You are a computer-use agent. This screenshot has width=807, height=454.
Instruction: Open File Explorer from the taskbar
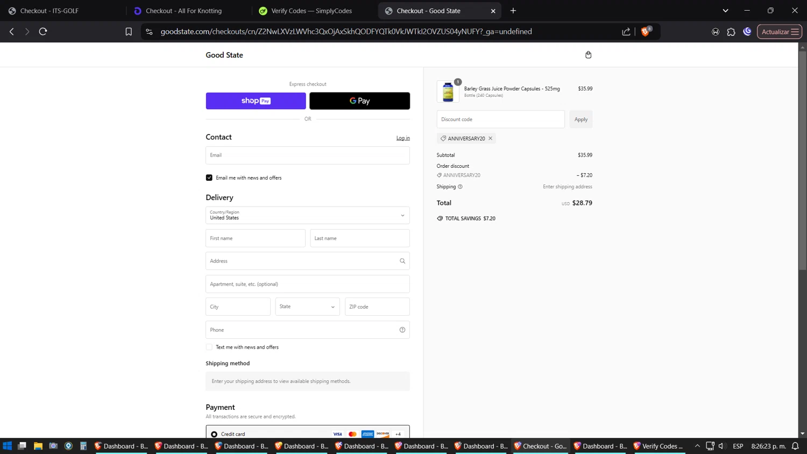coord(38,446)
